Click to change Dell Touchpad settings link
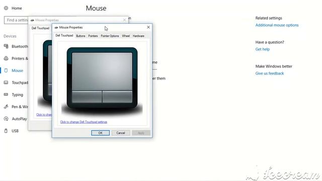Image resolution: width=322 pixels, height=181 pixels. pos(84,122)
